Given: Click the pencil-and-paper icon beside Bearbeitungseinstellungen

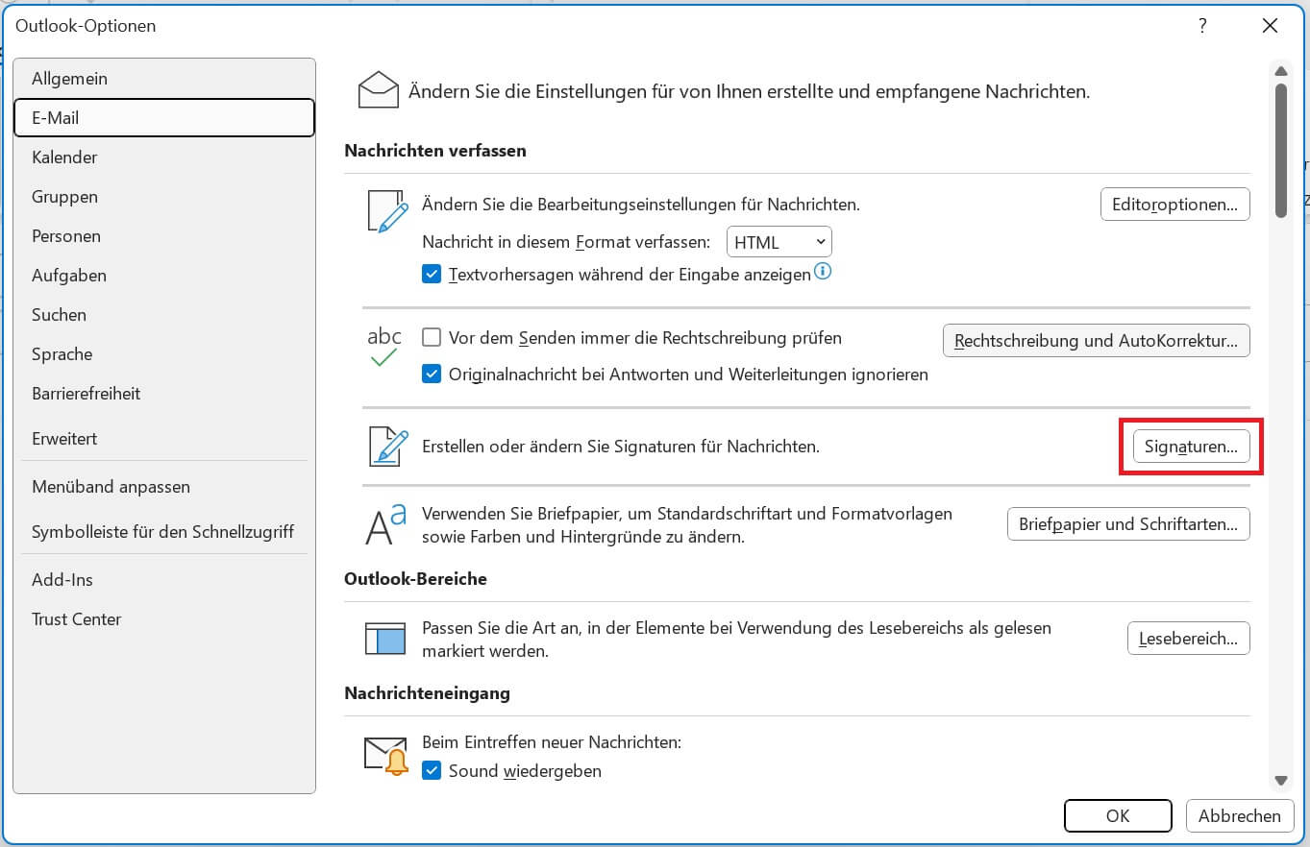Looking at the screenshot, I should pos(387,211).
